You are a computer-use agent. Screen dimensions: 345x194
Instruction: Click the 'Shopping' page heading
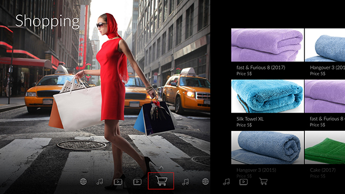[47, 22]
